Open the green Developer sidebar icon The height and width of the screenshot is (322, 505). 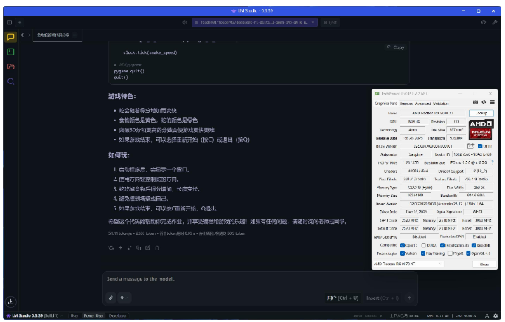pyautogui.click(x=10, y=52)
